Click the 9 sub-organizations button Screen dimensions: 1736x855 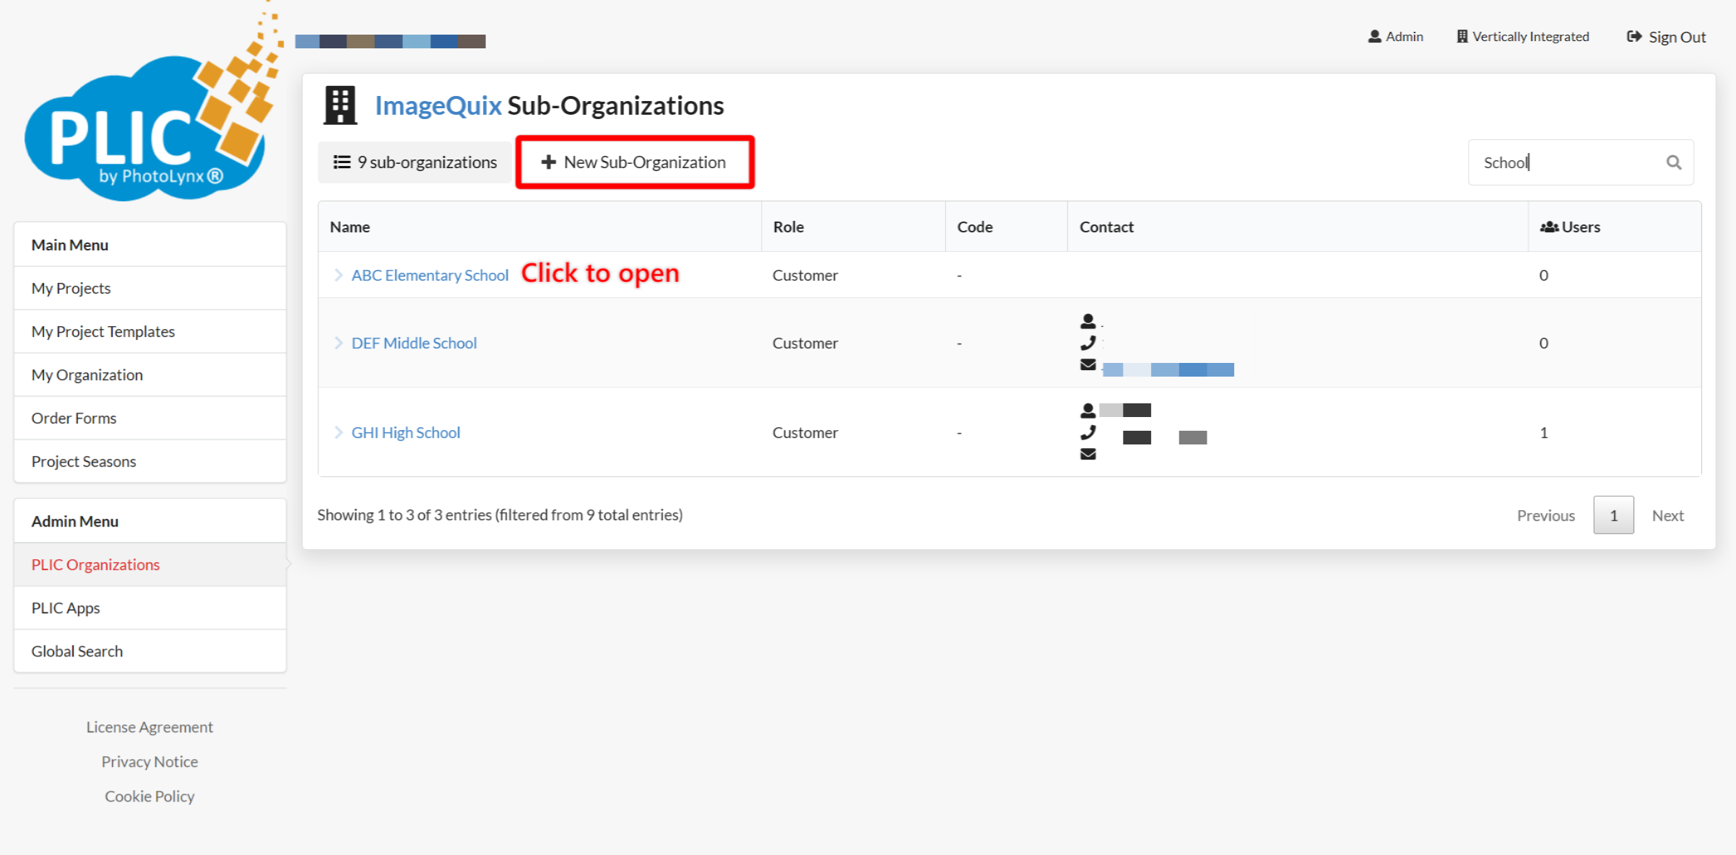point(415,162)
